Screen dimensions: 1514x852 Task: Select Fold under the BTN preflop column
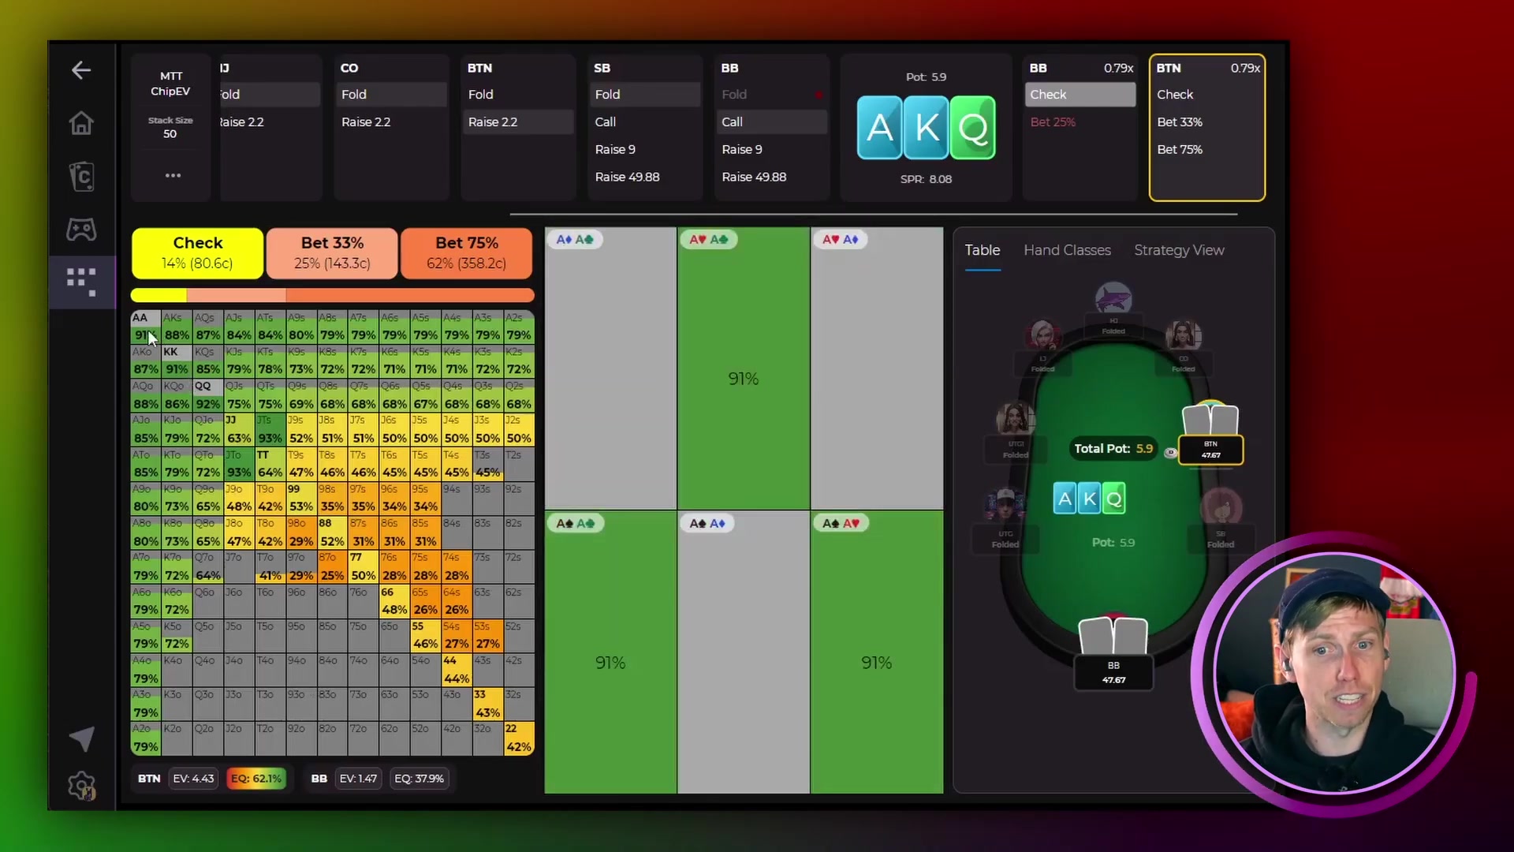tap(518, 95)
